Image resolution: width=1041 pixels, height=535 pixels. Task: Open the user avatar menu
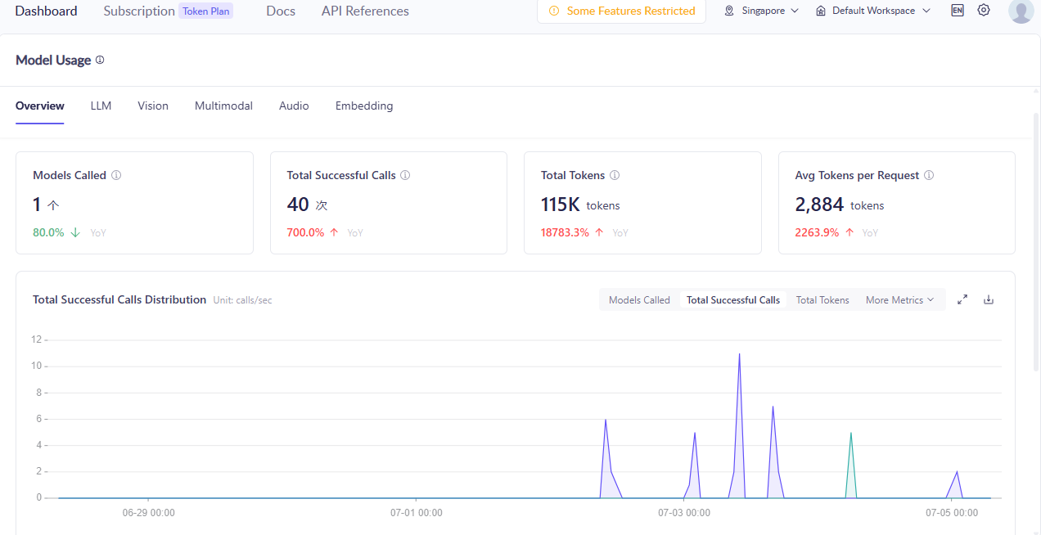(x=1021, y=11)
